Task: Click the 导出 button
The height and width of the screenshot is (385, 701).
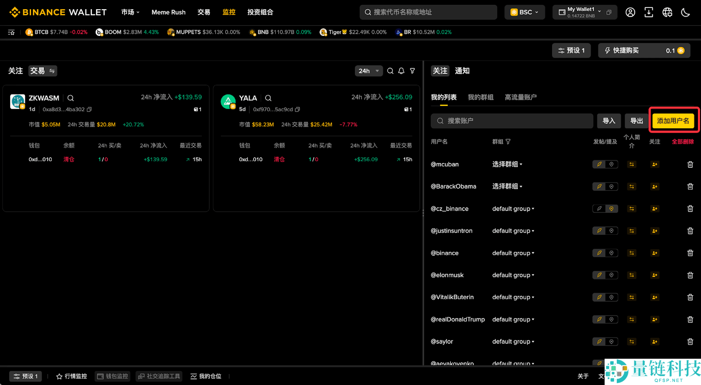Action: point(637,121)
